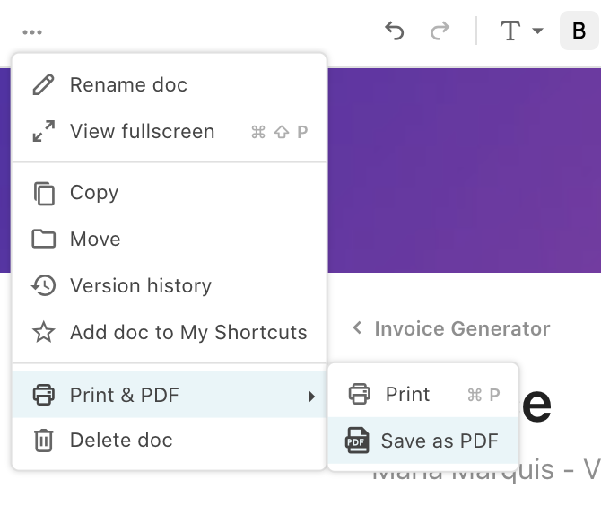Screen dimensions: 601x506
Task: Click the dropdown arrow next to T
Action: [537, 31]
